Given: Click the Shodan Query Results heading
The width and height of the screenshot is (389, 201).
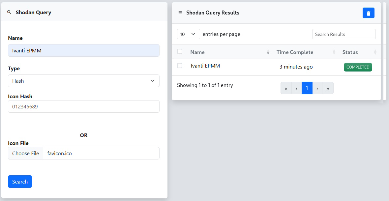Looking at the screenshot, I should 213,13.
